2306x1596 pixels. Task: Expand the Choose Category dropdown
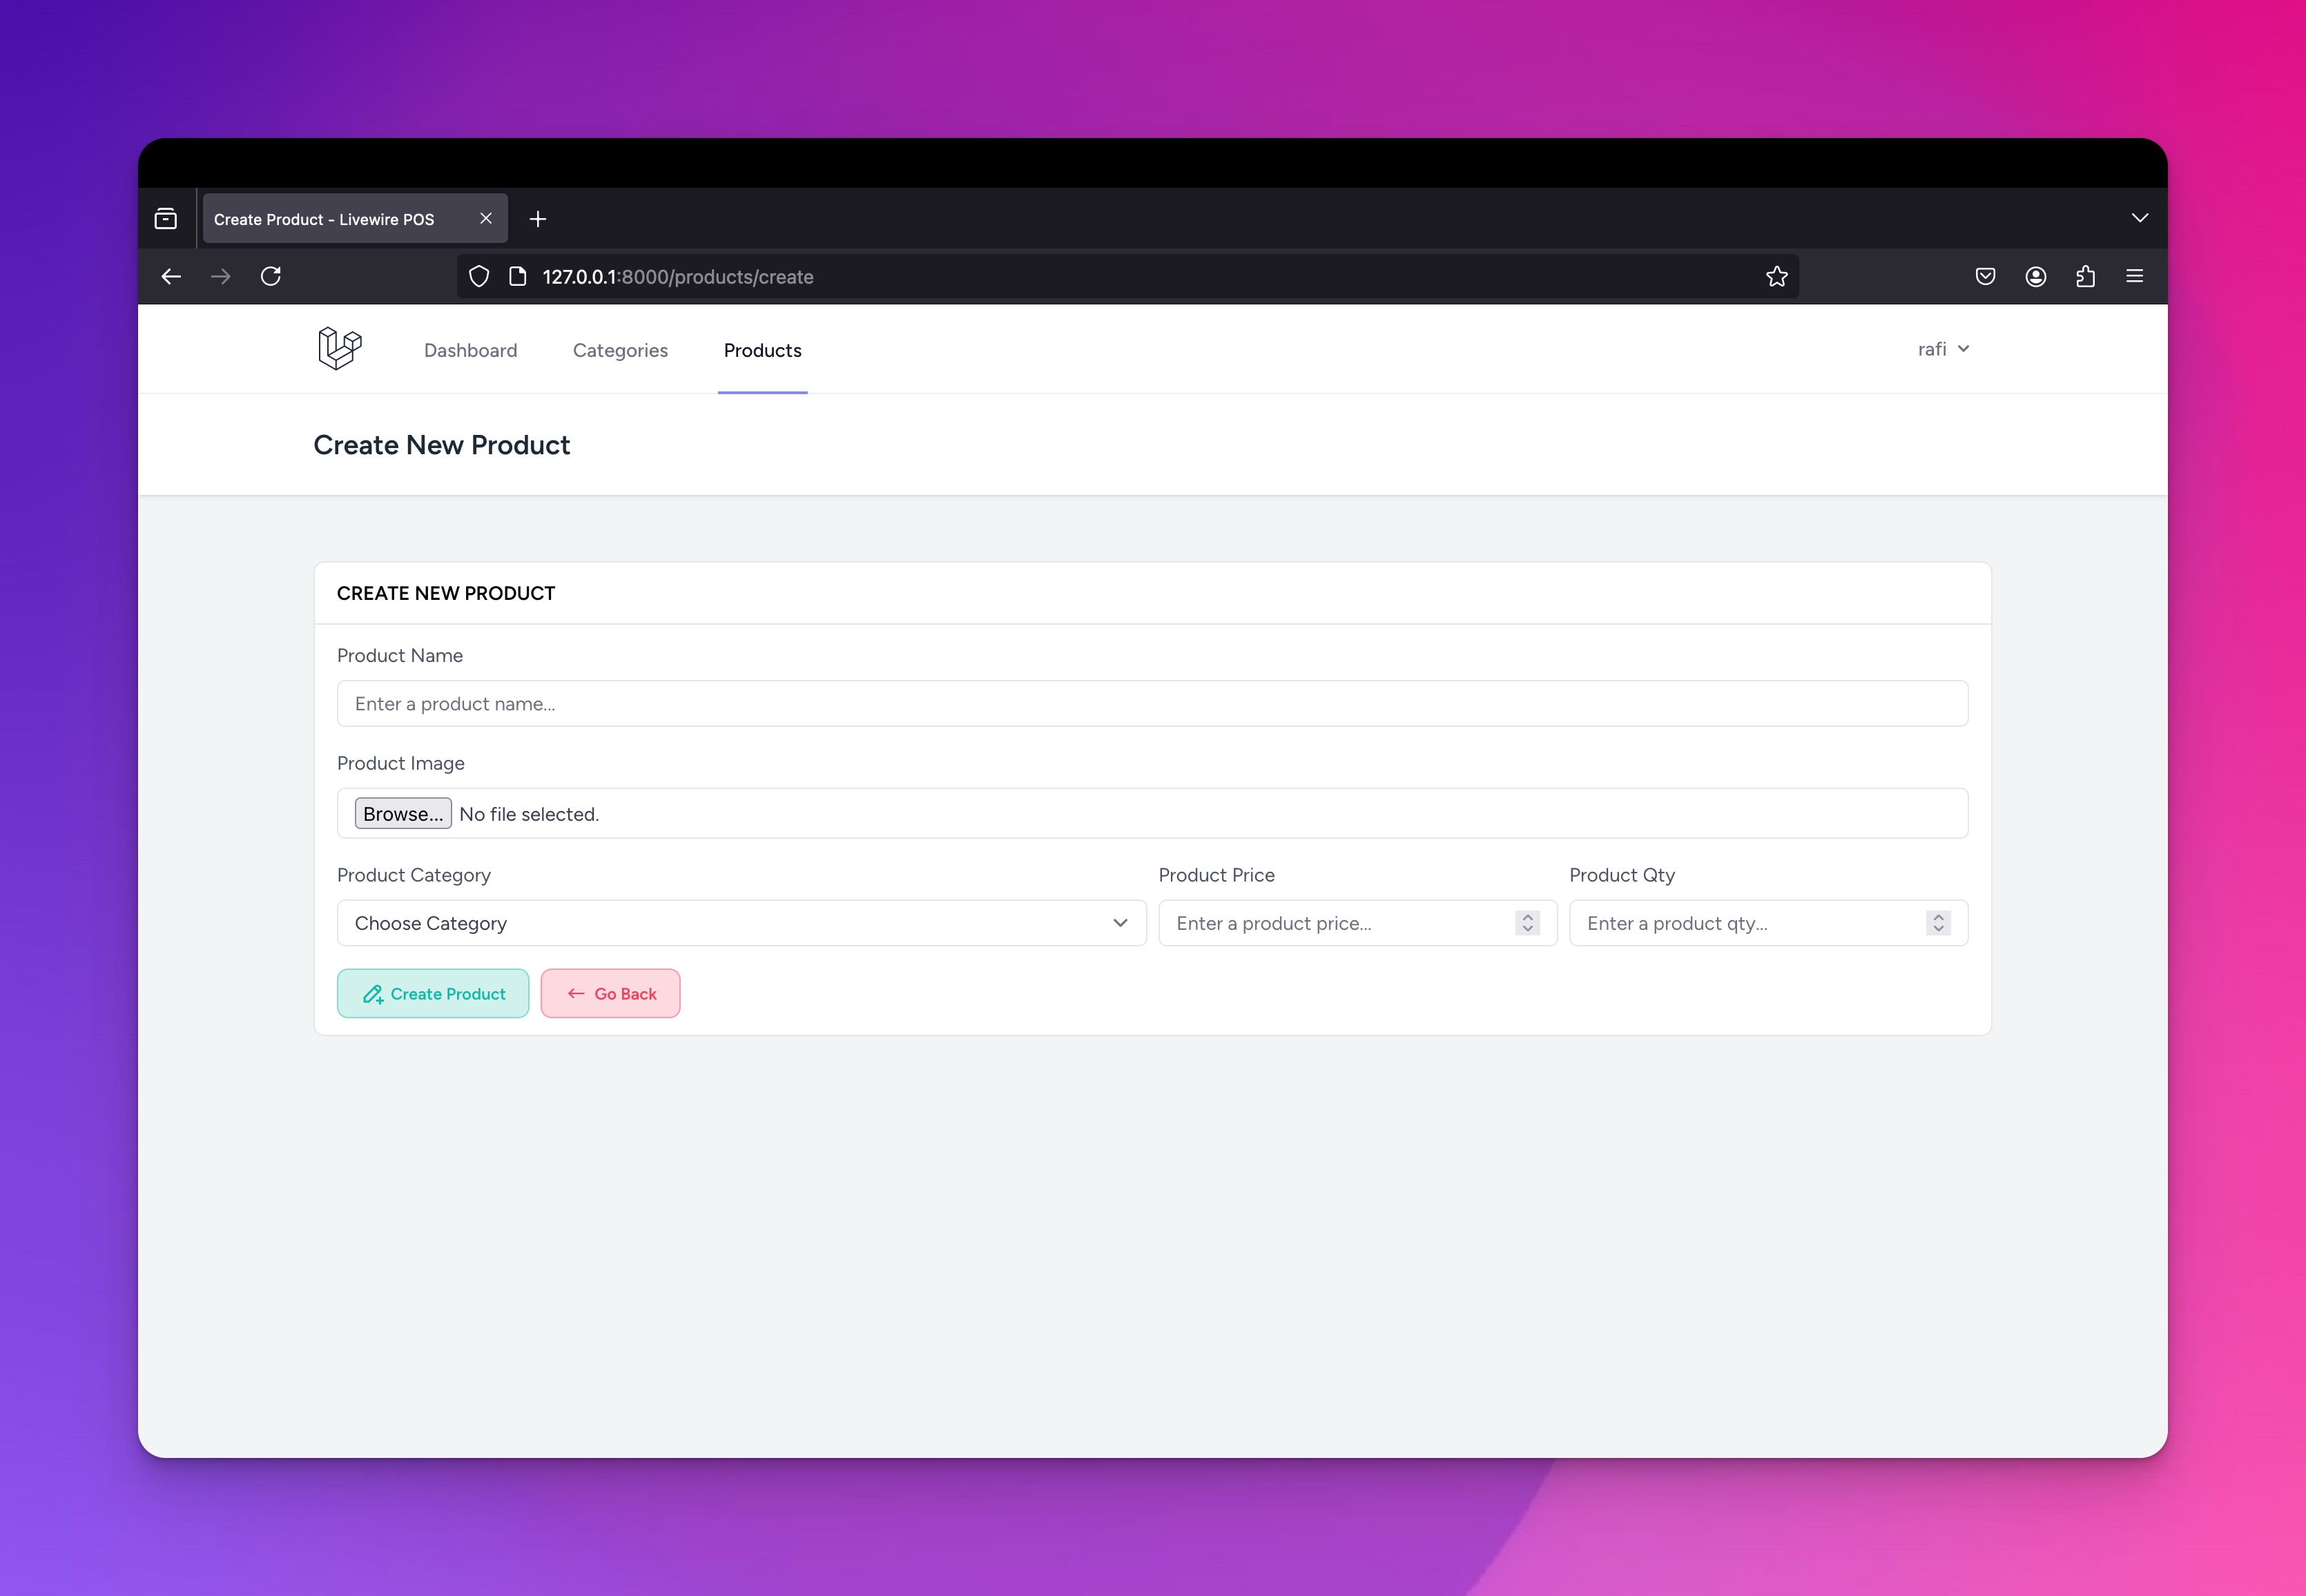(741, 923)
